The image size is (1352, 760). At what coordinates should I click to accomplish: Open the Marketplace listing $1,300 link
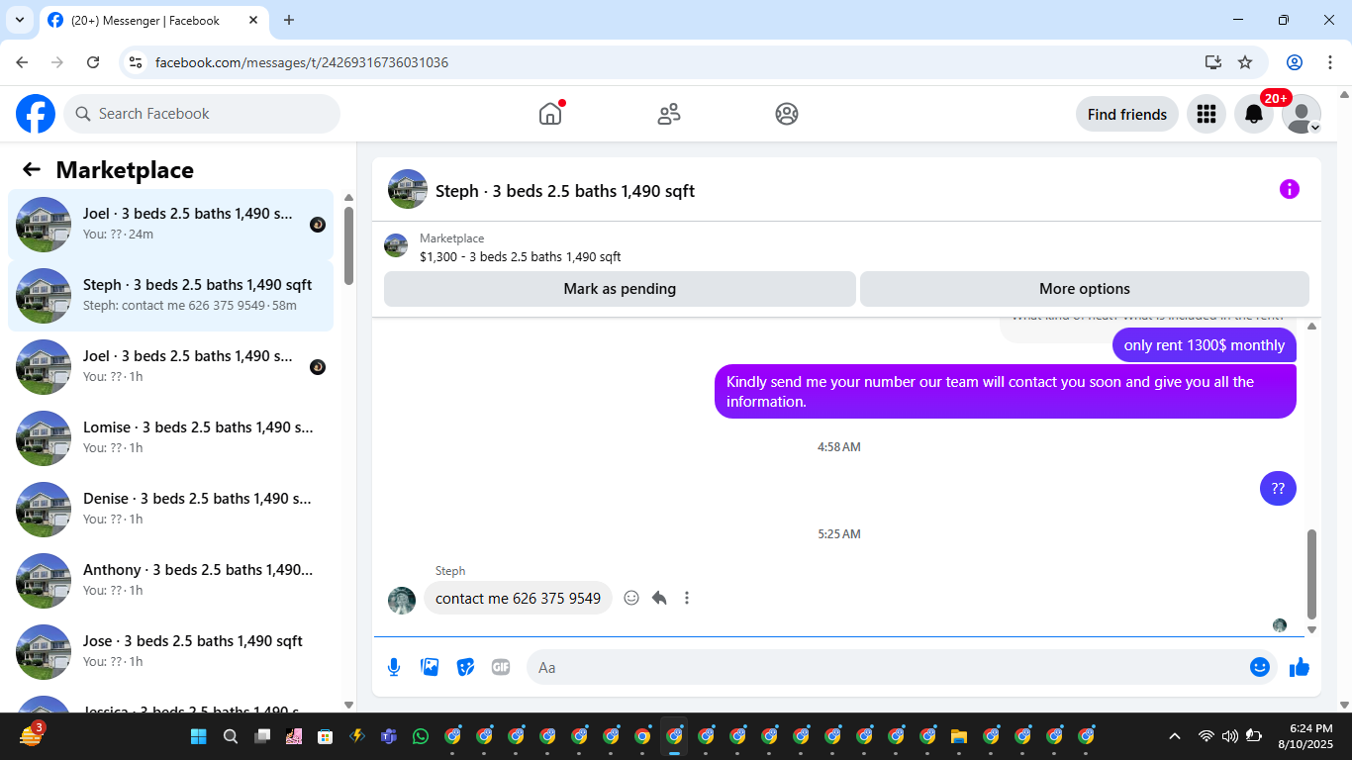pyautogui.click(x=520, y=256)
